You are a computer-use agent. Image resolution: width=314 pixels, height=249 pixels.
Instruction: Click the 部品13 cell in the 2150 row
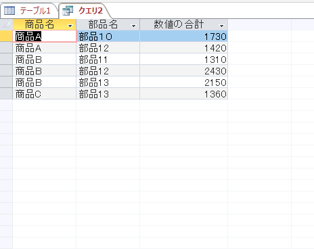click(x=108, y=83)
